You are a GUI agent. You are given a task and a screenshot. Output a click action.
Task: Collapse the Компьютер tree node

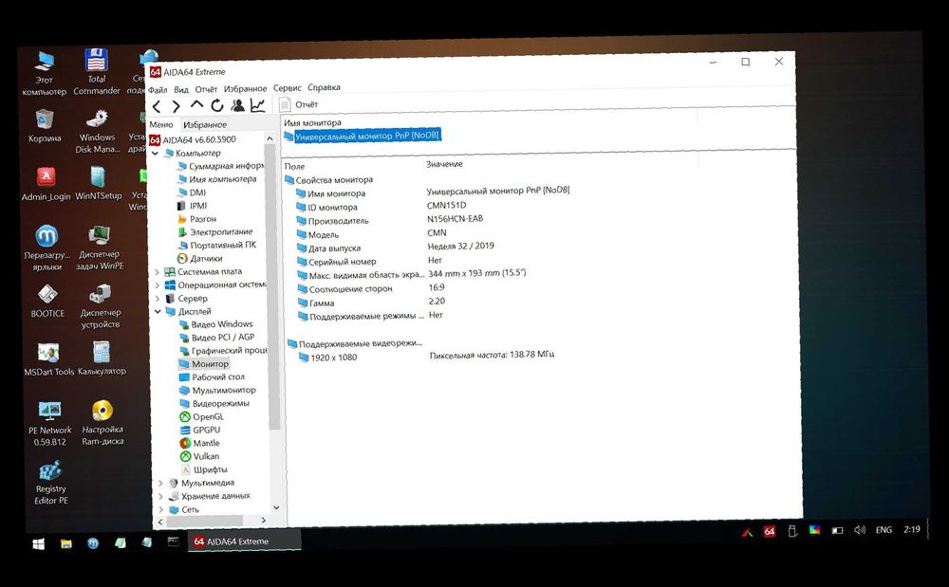156,153
